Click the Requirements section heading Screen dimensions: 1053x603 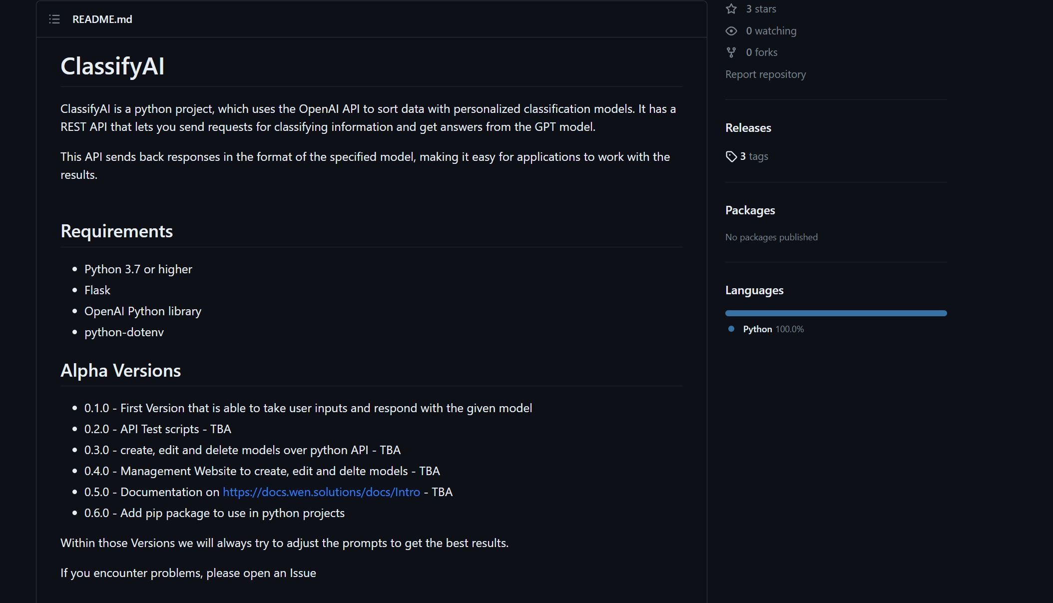(116, 231)
